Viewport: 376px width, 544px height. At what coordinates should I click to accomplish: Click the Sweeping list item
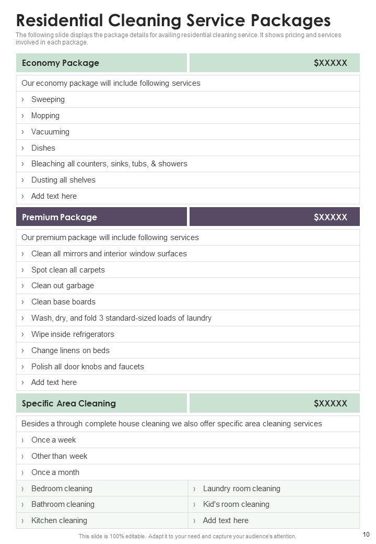coord(48,99)
